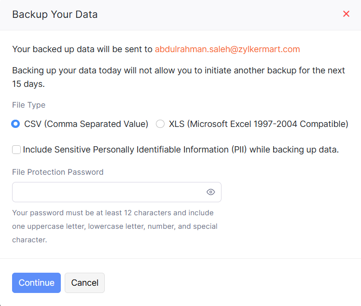Viewport: 361px width, 306px height.
Task: Click the "CSV (Comma Separated Value)" label
Action: (86, 124)
